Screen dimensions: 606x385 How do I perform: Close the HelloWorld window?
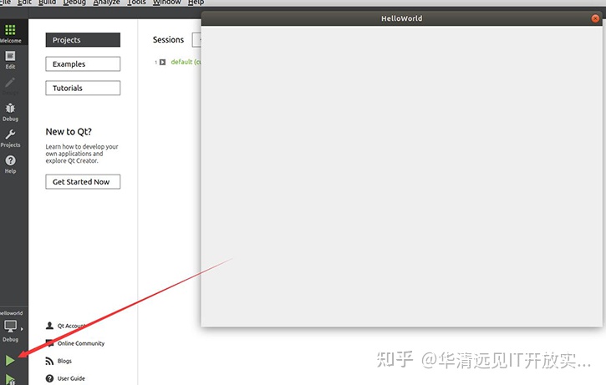tap(595, 18)
